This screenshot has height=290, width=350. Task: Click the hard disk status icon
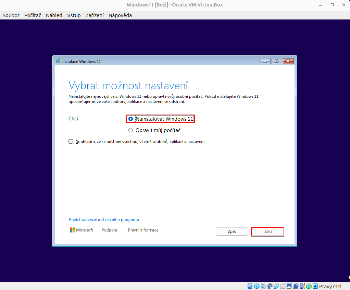point(250,286)
